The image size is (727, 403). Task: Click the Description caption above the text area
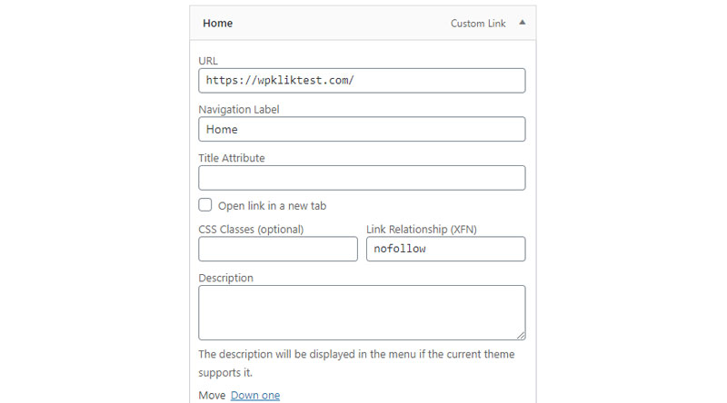click(x=225, y=278)
